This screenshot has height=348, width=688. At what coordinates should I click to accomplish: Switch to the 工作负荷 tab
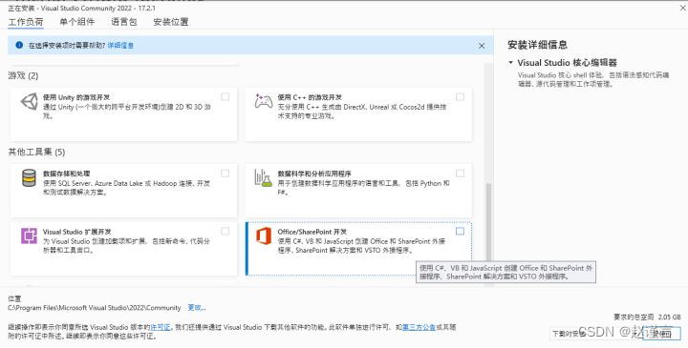(26, 22)
